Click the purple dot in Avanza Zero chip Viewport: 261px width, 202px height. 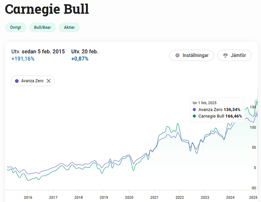[17, 81]
